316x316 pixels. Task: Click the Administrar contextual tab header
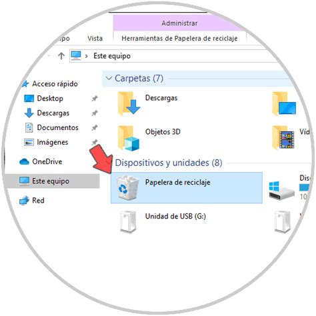pyautogui.click(x=179, y=23)
